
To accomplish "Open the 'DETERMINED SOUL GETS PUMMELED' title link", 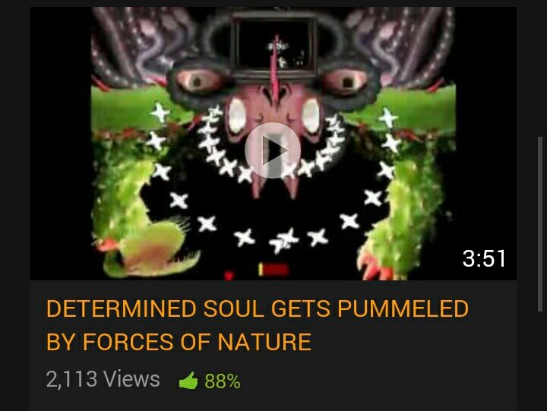I will 257,308.
